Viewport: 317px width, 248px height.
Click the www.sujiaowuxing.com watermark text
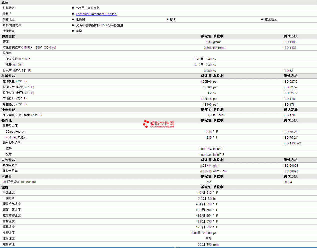pyautogui.click(x=162, y=127)
